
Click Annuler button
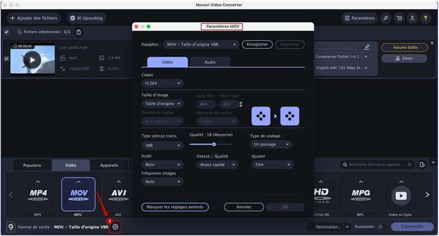pos(244,207)
